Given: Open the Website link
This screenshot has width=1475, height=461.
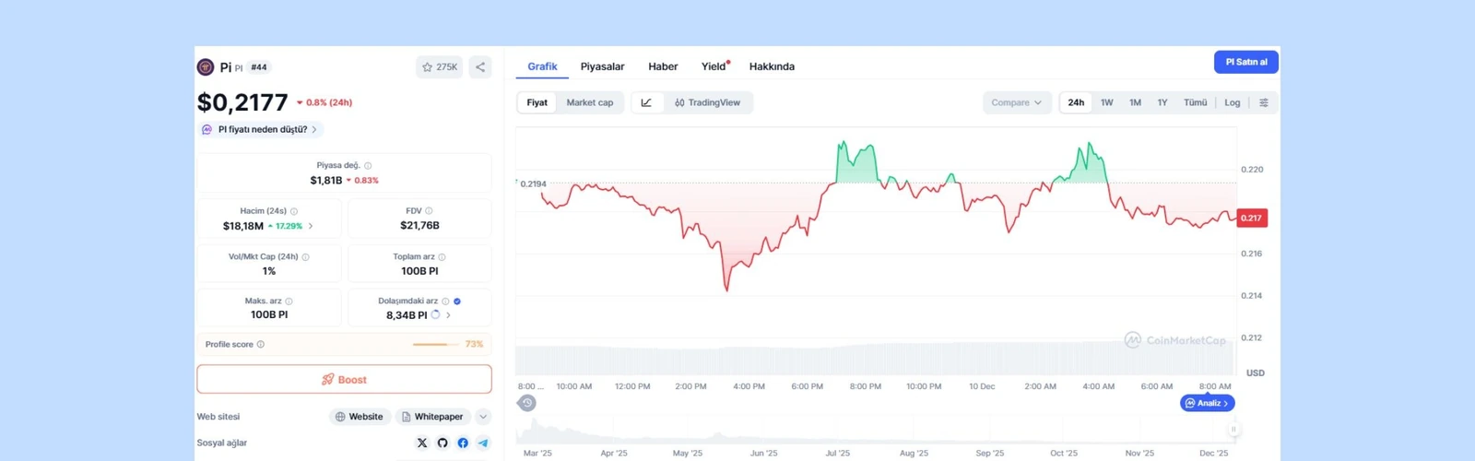Looking at the screenshot, I should (x=360, y=417).
